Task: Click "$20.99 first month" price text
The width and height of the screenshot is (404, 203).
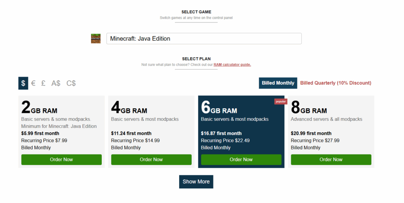Action: click(x=311, y=133)
